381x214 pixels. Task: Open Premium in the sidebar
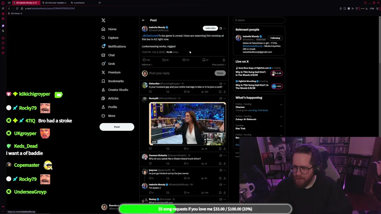(x=111, y=72)
